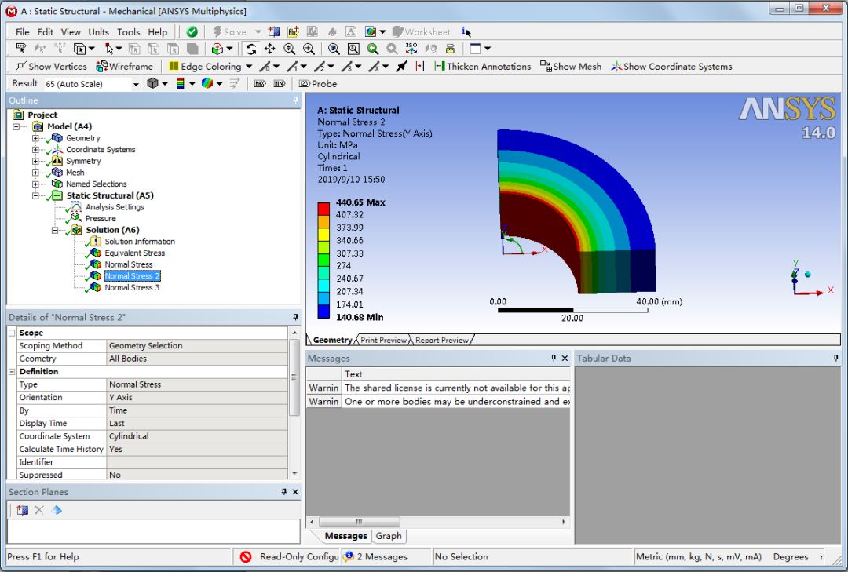Click the Zoom To Fit icon

pyautogui.click(x=334, y=49)
